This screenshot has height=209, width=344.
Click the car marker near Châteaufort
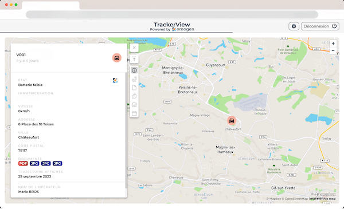[232, 120]
